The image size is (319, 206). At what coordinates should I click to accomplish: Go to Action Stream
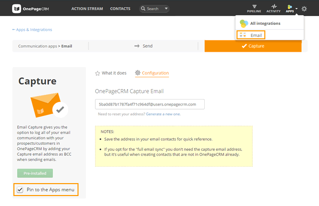[x=87, y=9]
